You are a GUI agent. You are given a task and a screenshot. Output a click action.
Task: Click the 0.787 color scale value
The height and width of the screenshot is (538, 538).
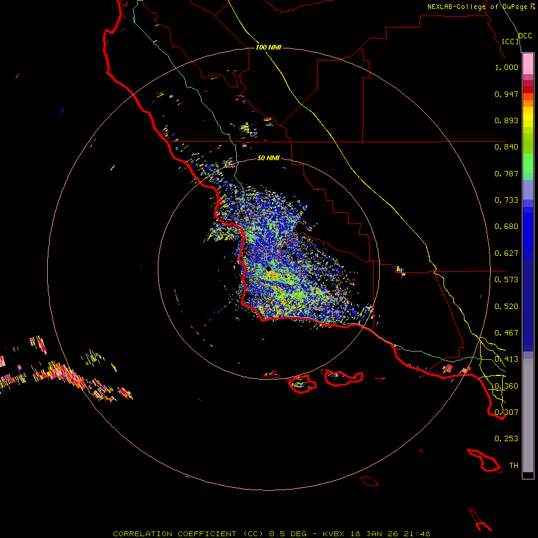(x=506, y=173)
